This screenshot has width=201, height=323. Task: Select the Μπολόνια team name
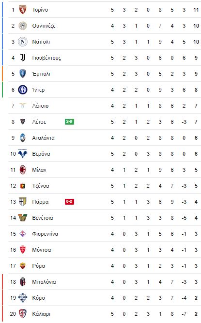44,282
